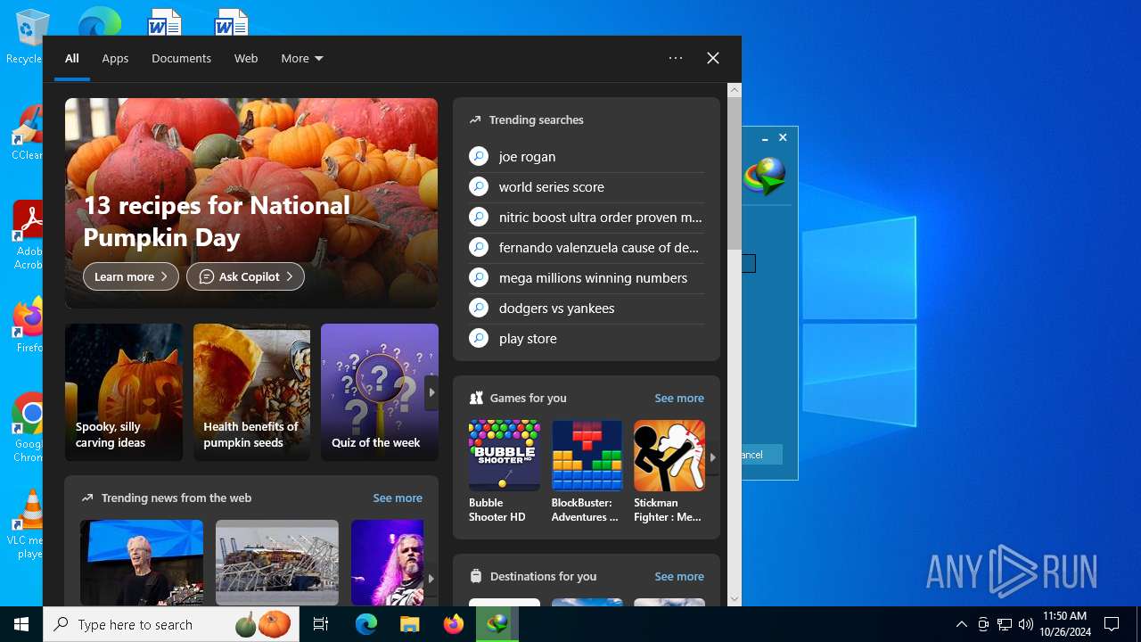Screen dimensions: 1141x642
Task: Open File Explorer from the taskbar
Action: tap(409, 624)
